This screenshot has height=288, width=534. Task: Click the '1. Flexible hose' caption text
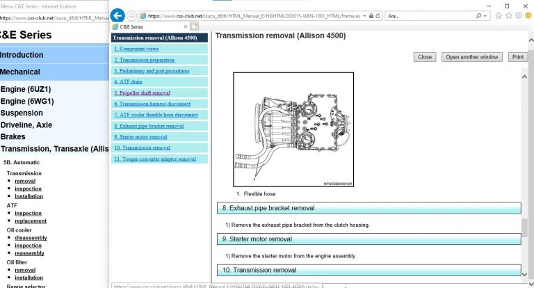pos(256,194)
